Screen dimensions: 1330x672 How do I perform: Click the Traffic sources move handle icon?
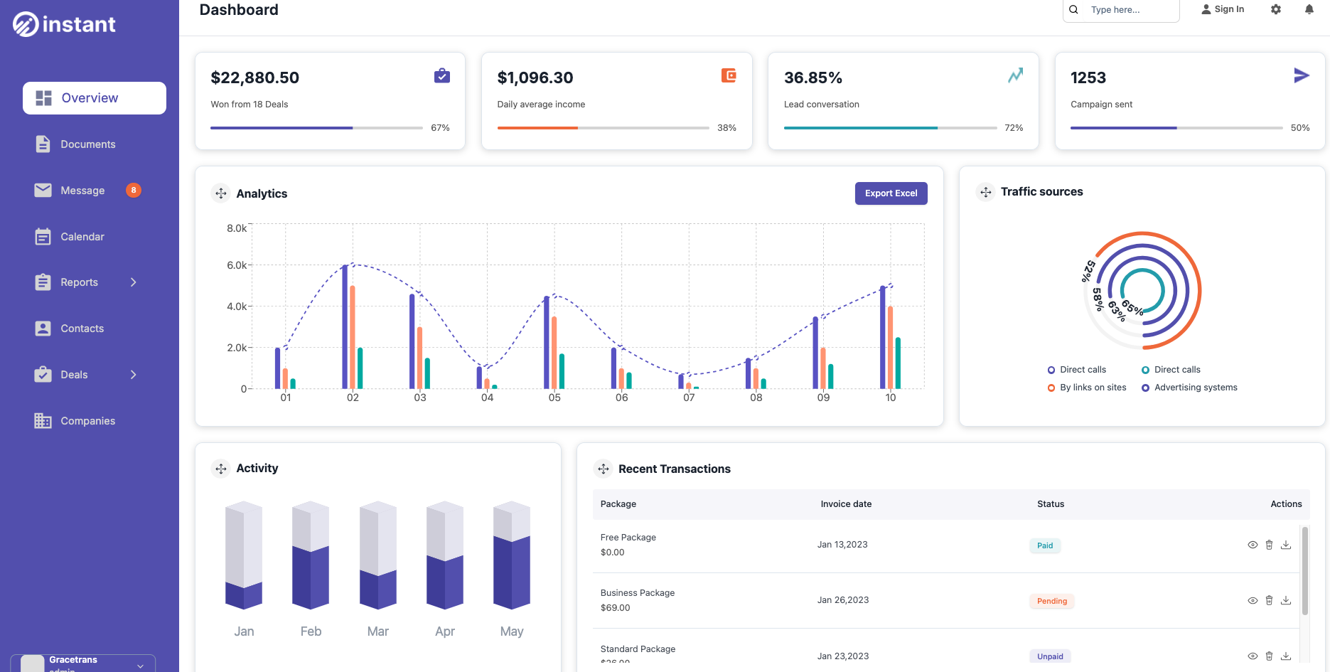[x=986, y=192]
